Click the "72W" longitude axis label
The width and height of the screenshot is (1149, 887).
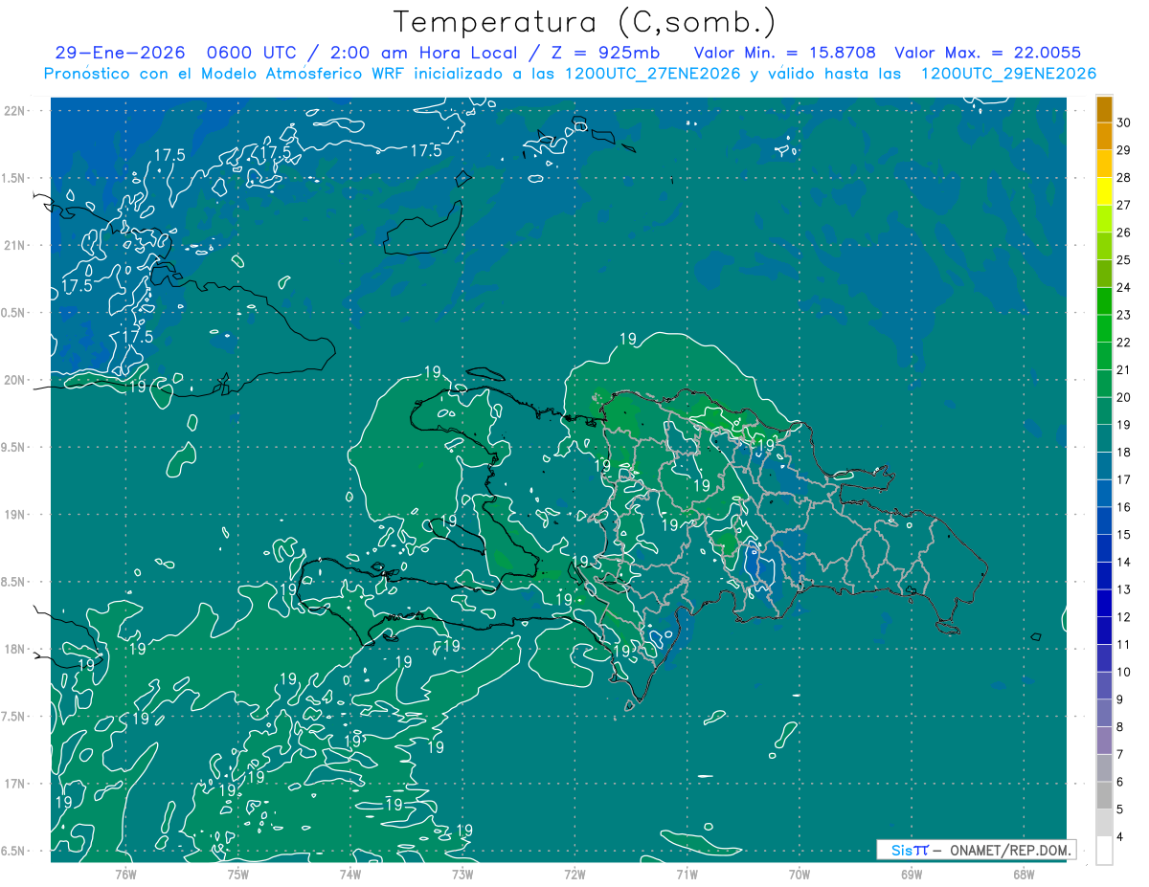574,874
